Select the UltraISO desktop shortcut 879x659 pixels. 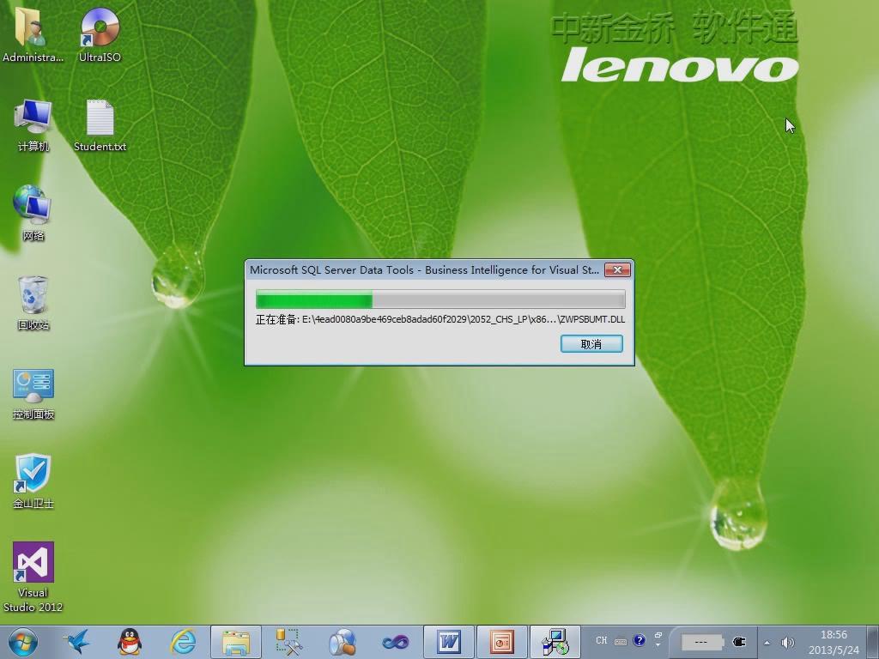click(100, 33)
